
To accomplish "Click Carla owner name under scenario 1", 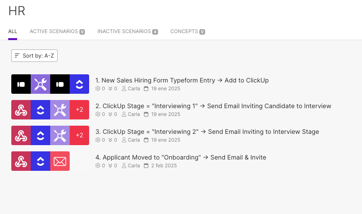I will point(134,88).
